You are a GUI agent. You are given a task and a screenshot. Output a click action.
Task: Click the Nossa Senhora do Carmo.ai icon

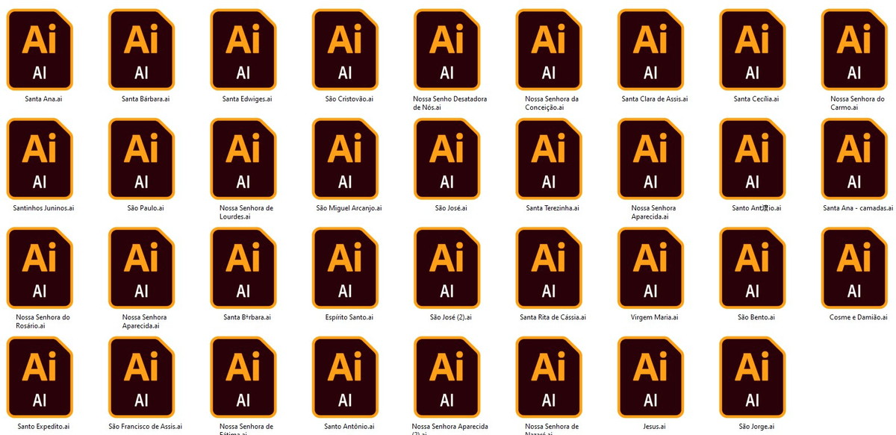click(854, 49)
